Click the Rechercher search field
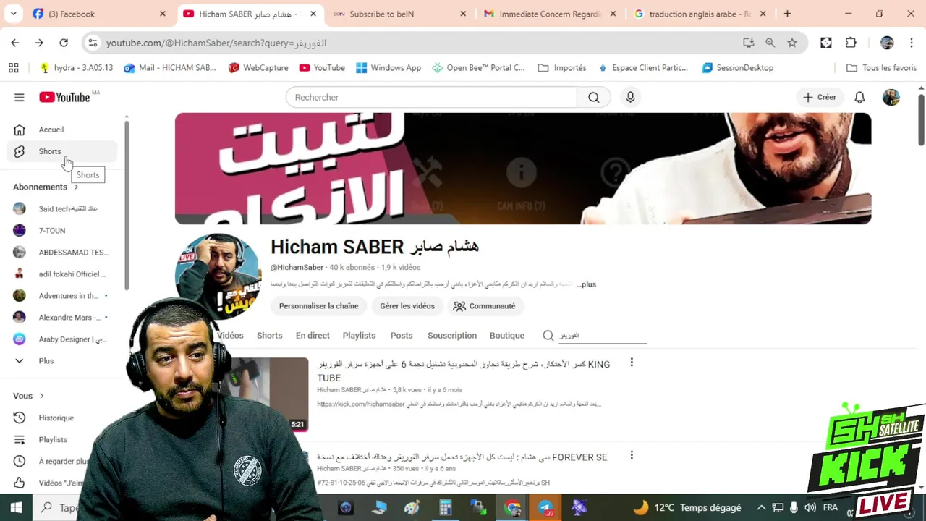926x521 pixels. (x=431, y=97)
